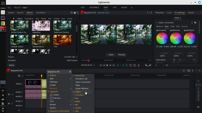This screenshot has width=202, height=113.
Task: Zoom out on the timeline
Action: click(x=22, y=76)
